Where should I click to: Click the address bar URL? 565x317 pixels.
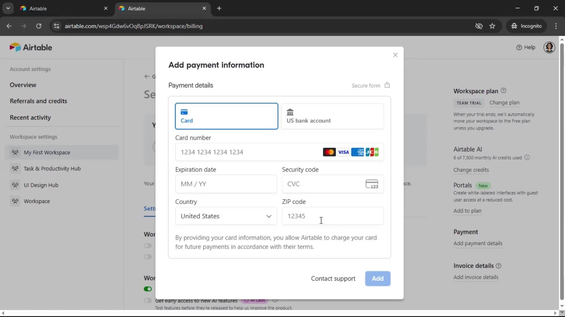134,26
